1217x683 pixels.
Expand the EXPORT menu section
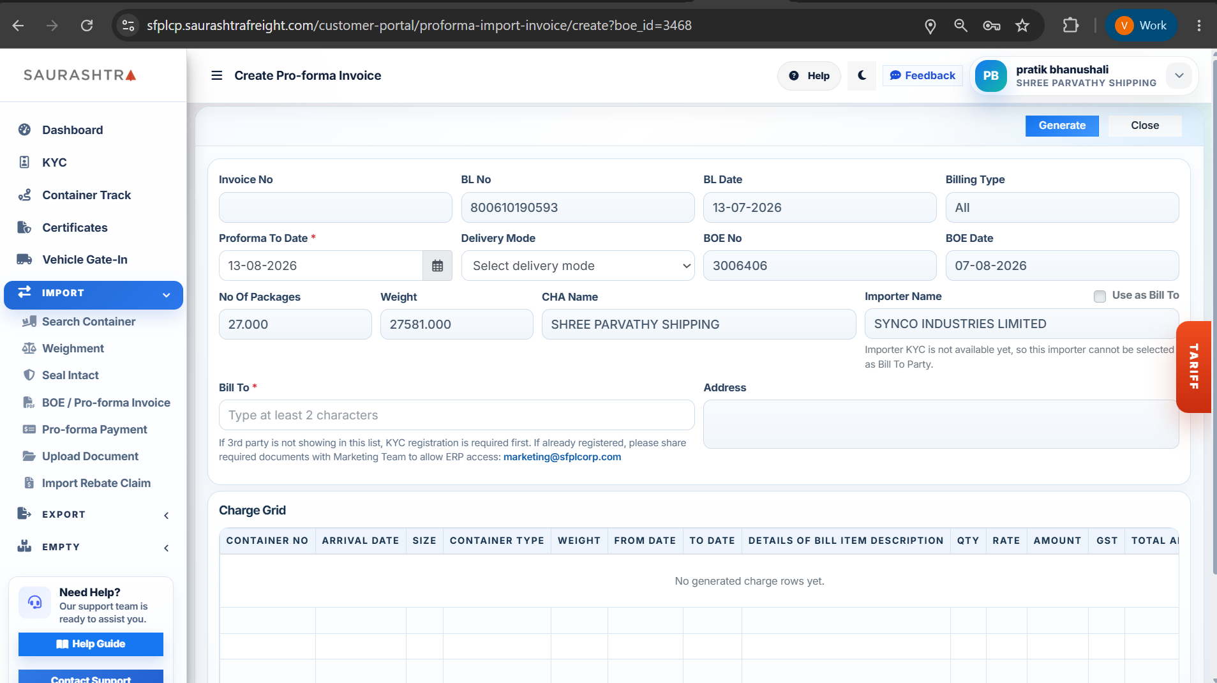[x=93, y=514]
